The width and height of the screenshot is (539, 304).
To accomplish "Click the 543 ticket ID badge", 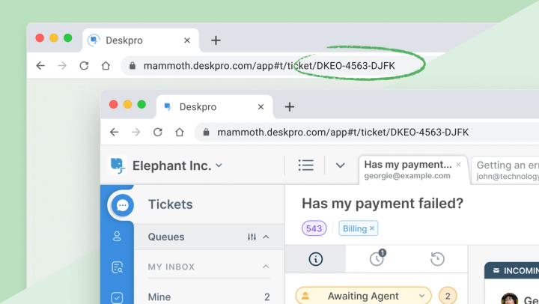I will pyautogui.click(x=314, y=228).
